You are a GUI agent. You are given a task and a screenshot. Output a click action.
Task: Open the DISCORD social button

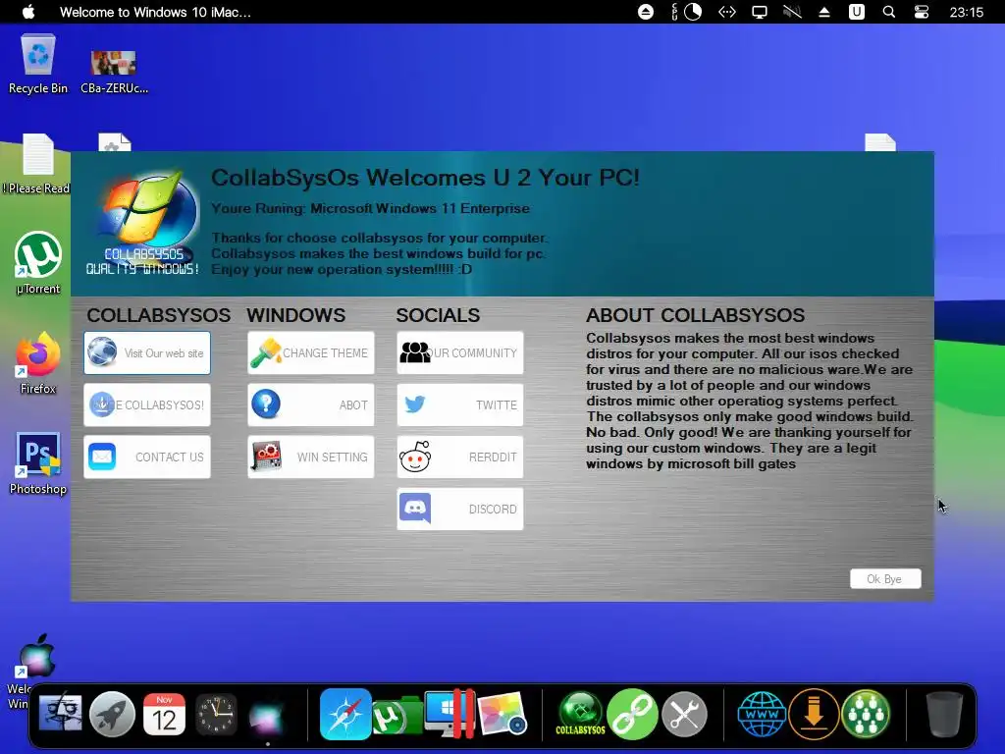tap(460, 509)
